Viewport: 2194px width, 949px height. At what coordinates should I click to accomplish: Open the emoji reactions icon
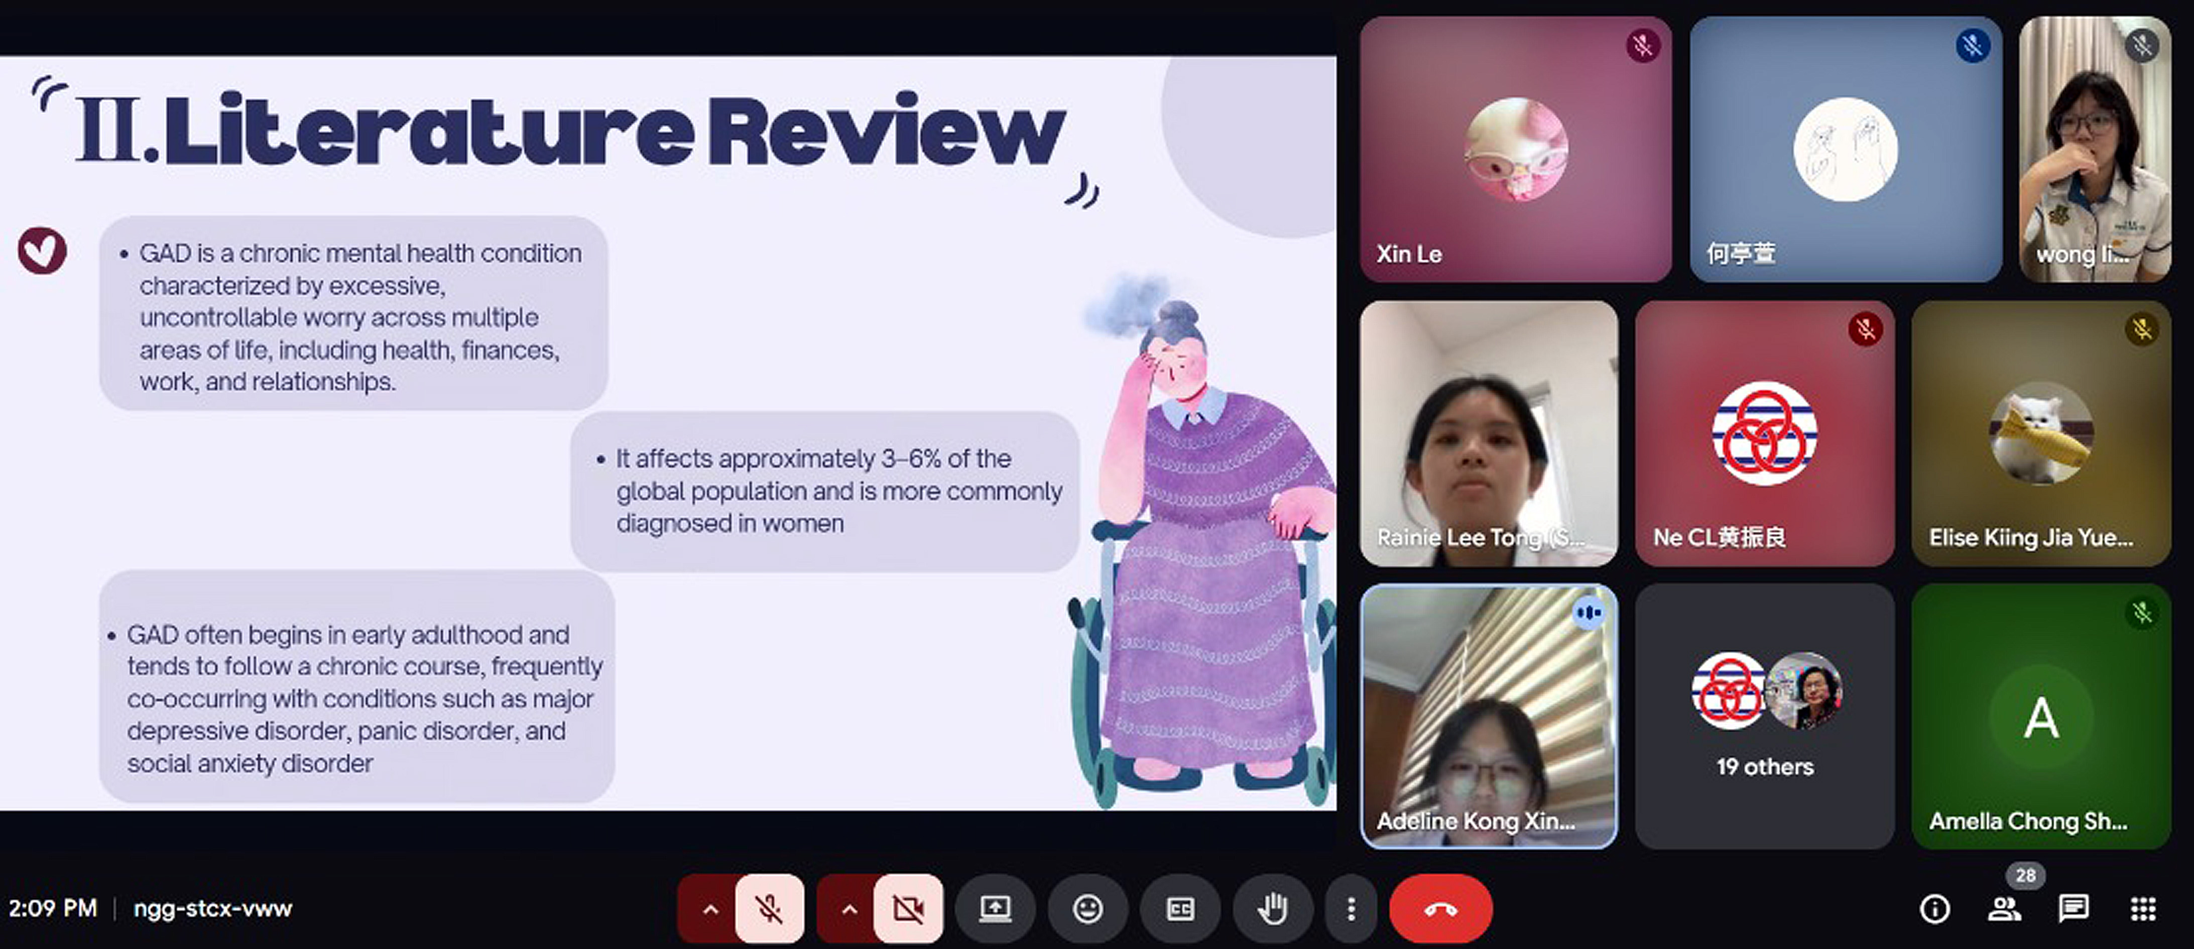click(x=1087, y=909)
